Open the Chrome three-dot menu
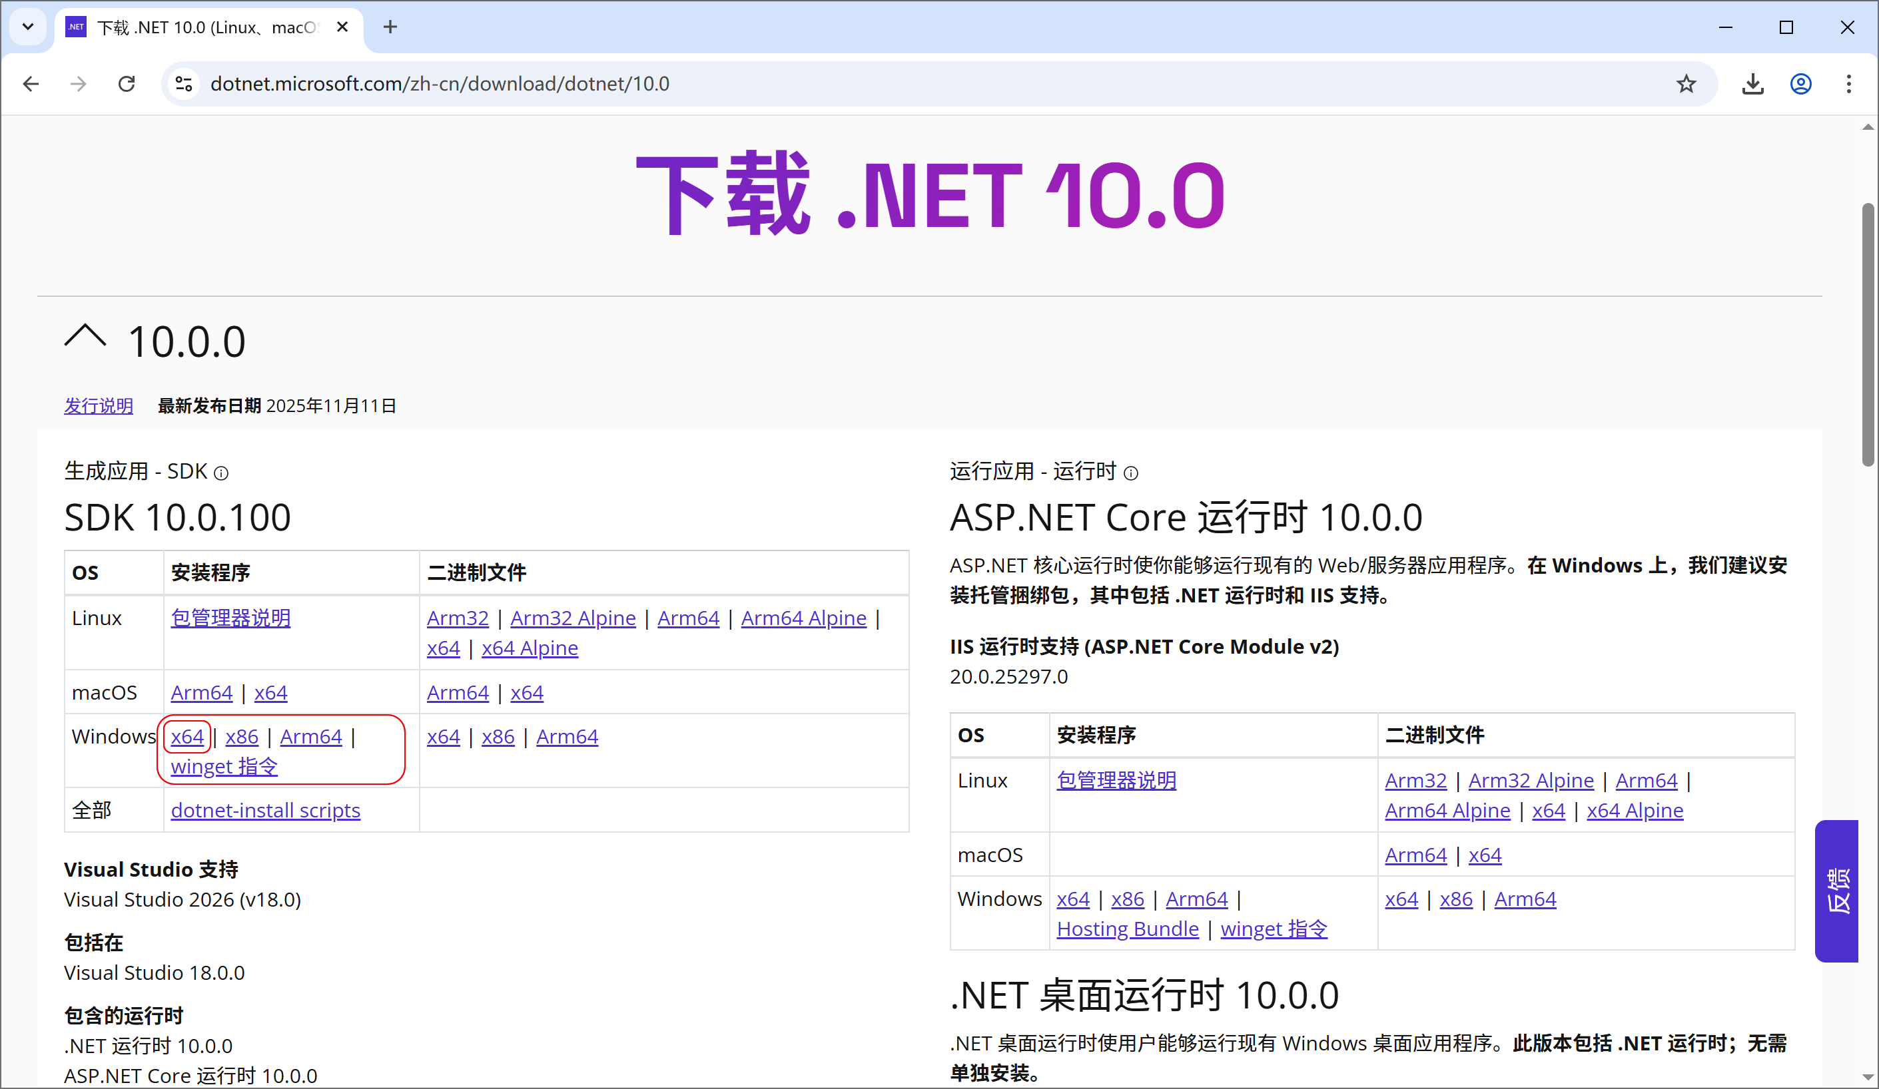1879x1089 pixels. click(1848, 83)
